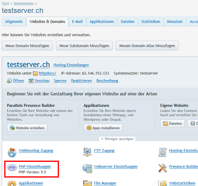This screenshot has width=198, height=186.
Task: Click the Webhosting-Zugang globe icon
Action: click(12, 152)
